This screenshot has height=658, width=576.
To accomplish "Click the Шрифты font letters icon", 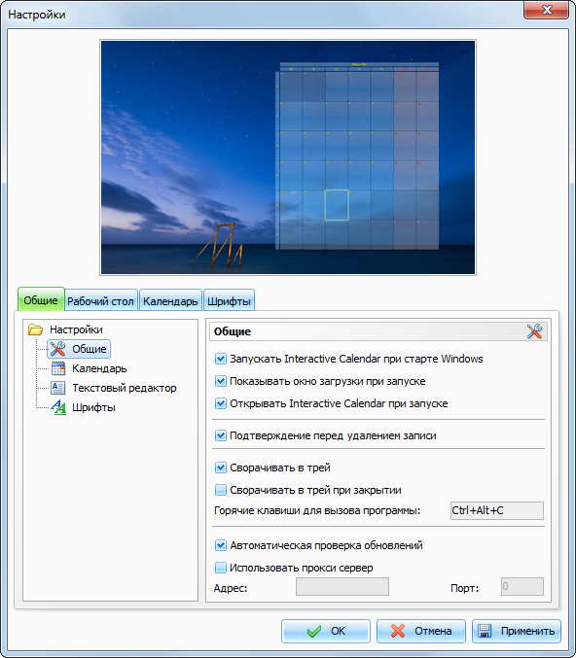I will pyautogui.click(x=58, y=407).
